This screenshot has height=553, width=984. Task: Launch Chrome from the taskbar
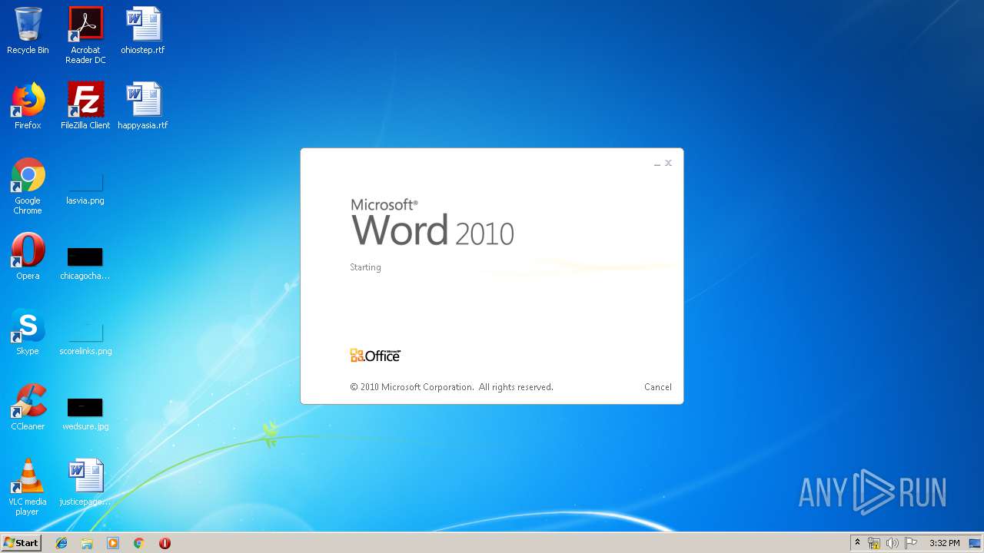[139, 543]
